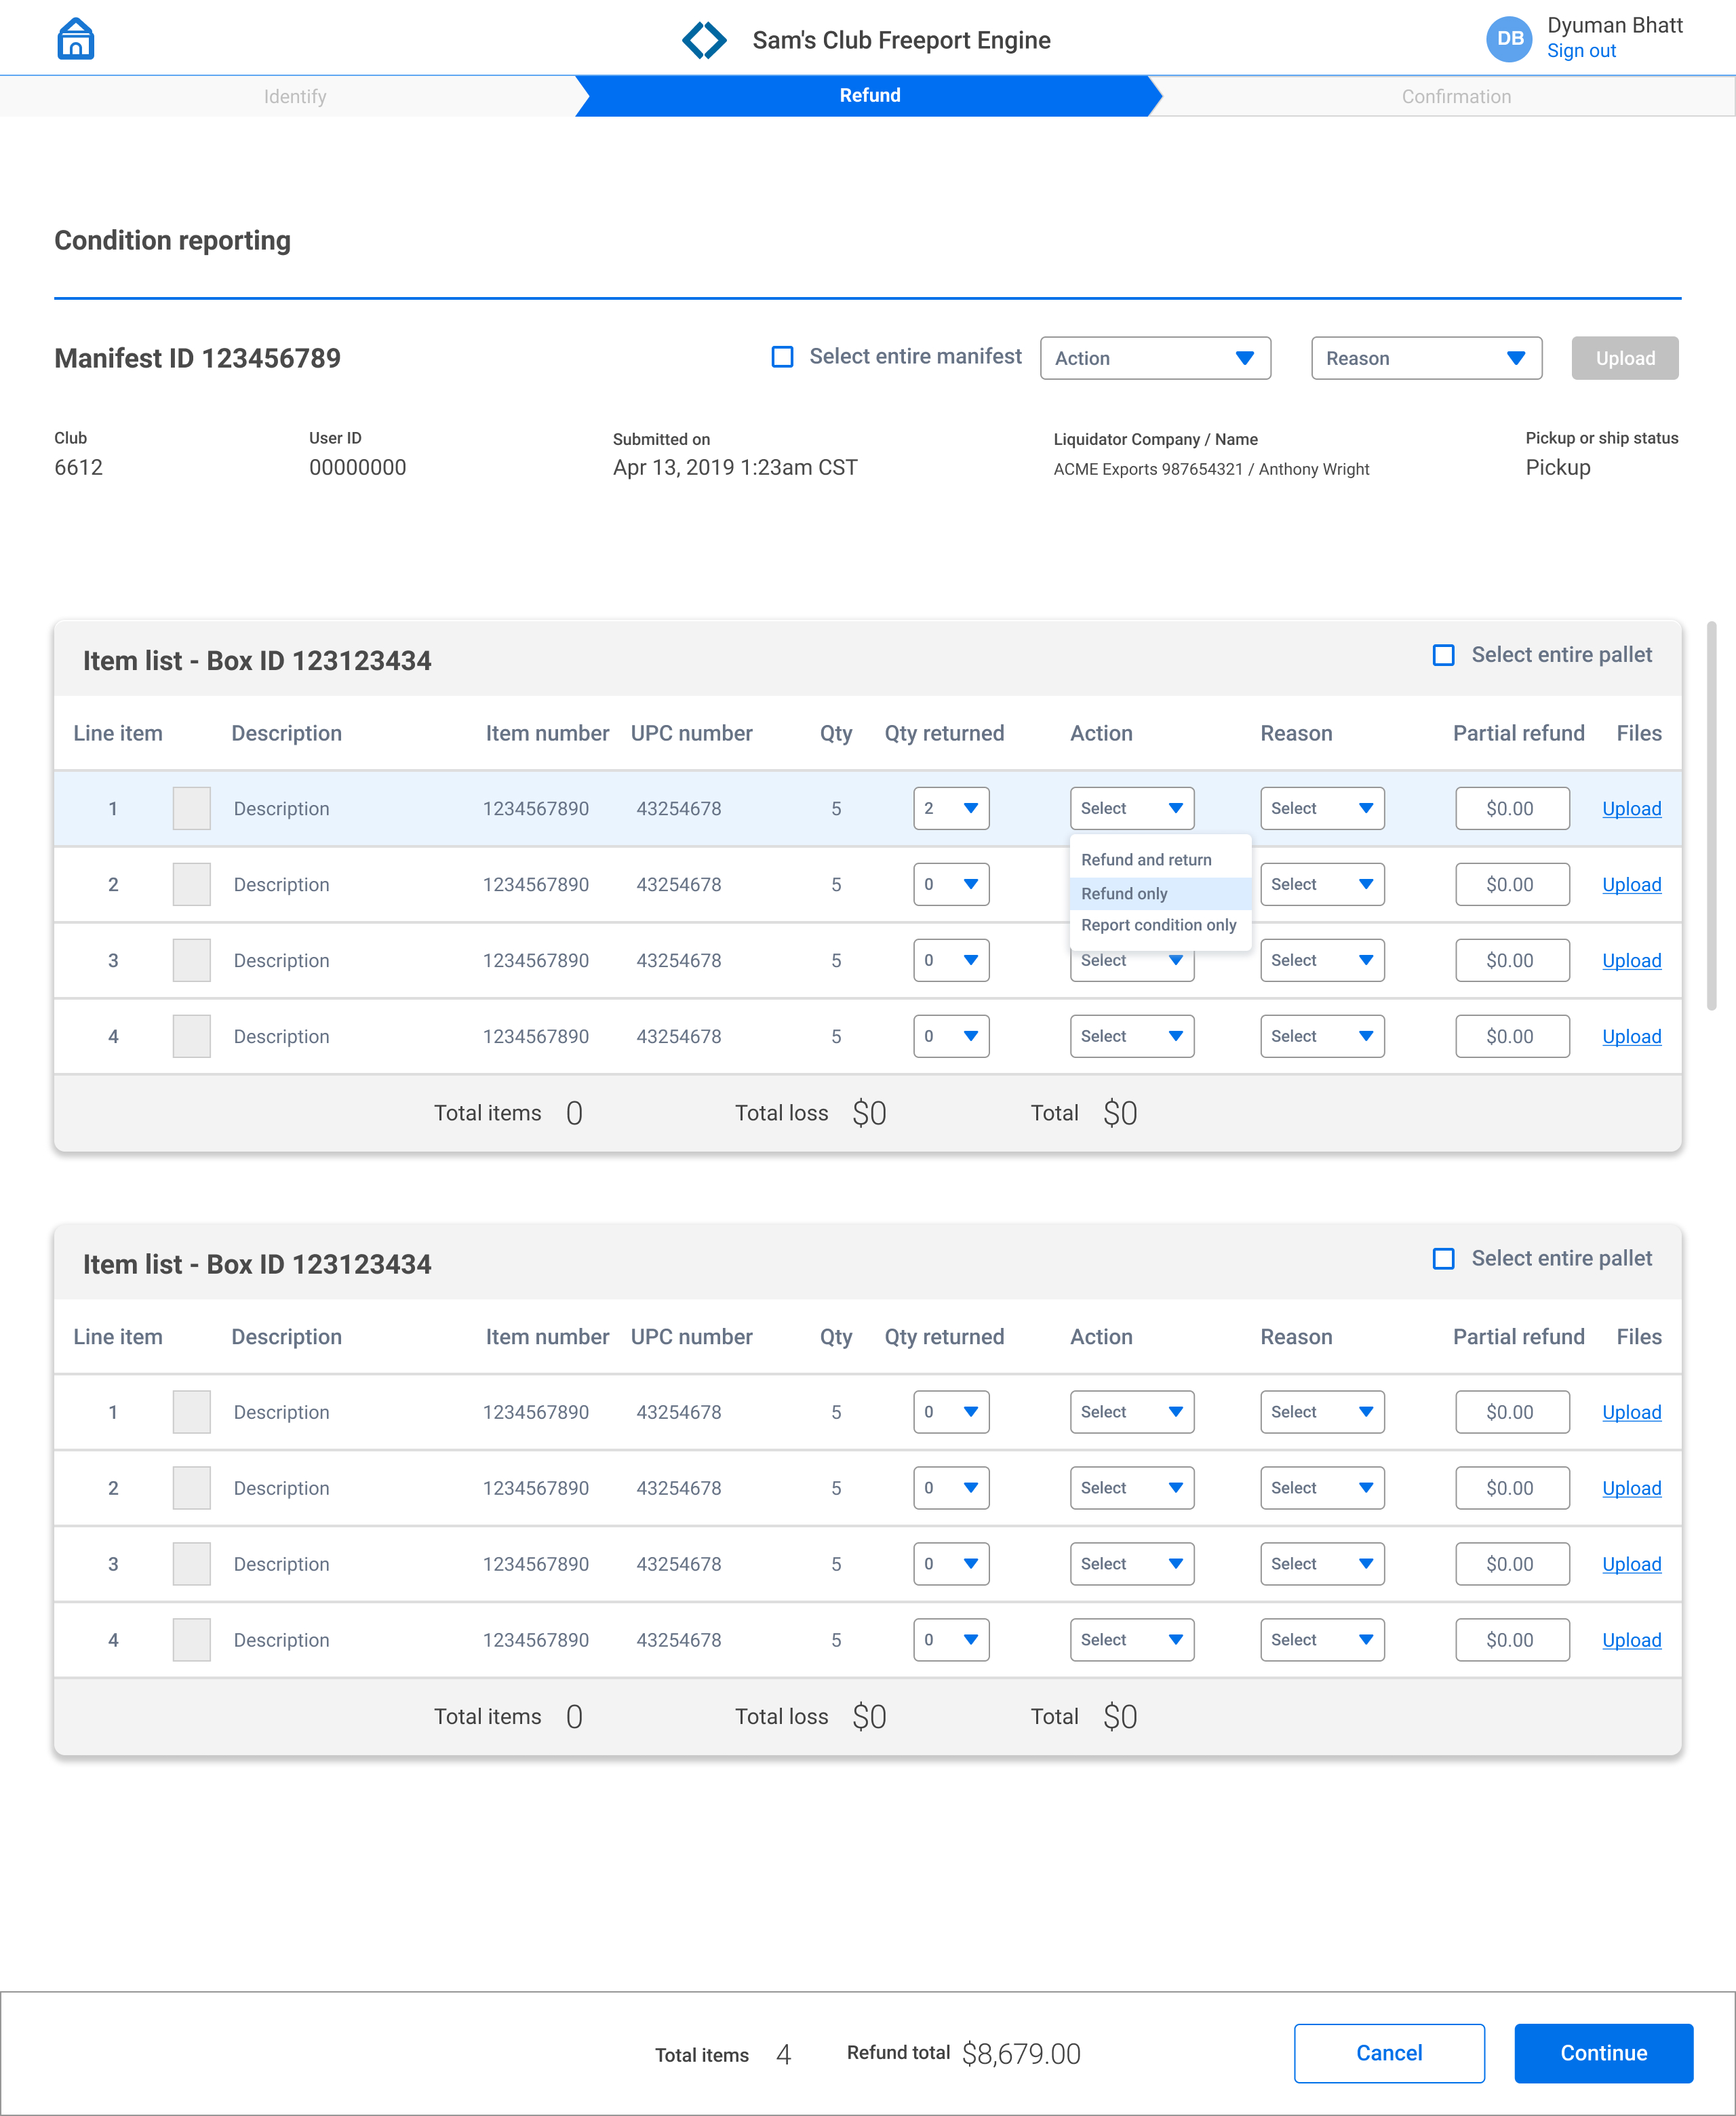Choose Report condition only option
The image size is (1736, 2116).
pos(1160,925)
